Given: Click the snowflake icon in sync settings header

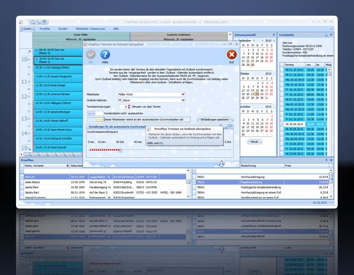Looking at the screenshot, I should [230, 126].
